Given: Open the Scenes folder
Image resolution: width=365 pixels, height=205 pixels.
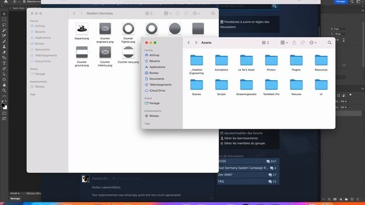Looking at the screenshot, I should tap(196, 87).
